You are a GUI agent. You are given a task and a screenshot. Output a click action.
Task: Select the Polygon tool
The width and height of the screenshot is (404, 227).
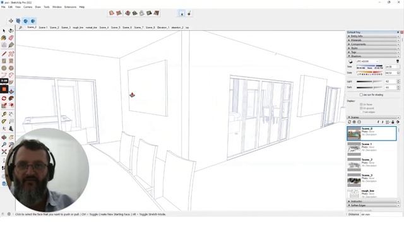click(x=11, y=68)
